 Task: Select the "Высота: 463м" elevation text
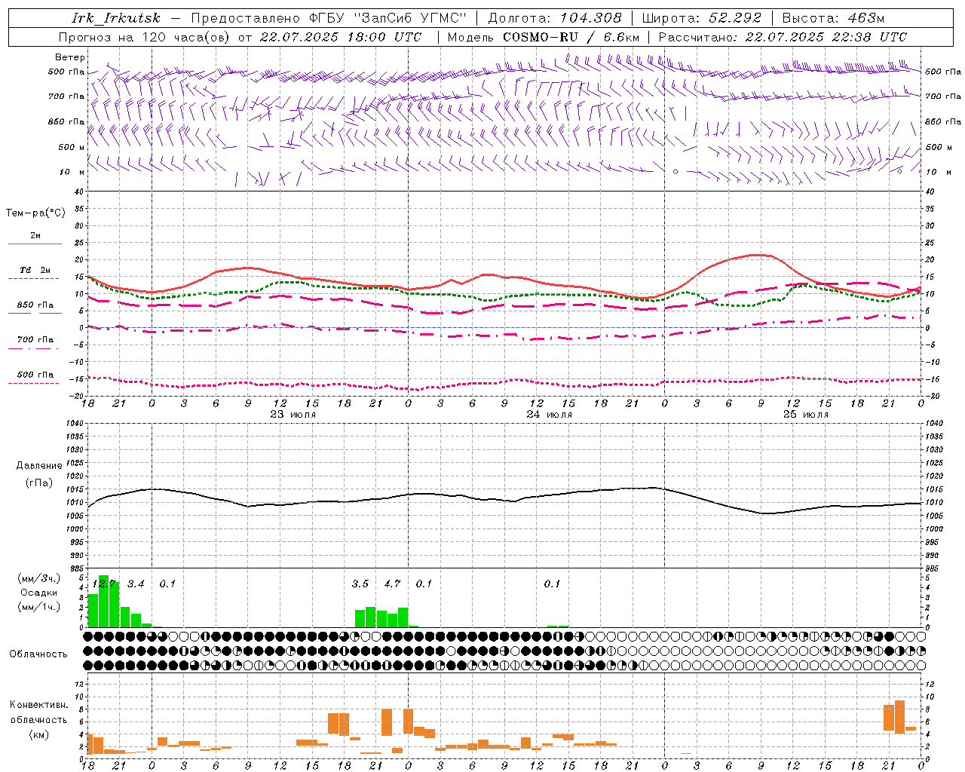(x=833, y=18)
